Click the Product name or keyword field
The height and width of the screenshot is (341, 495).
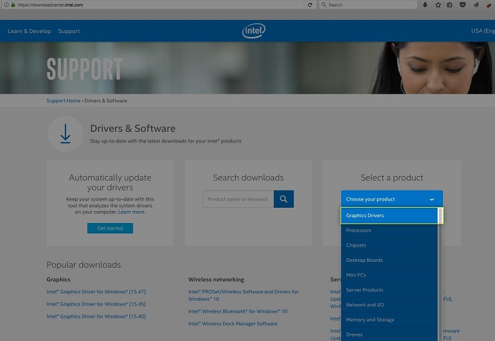(238, 199)
